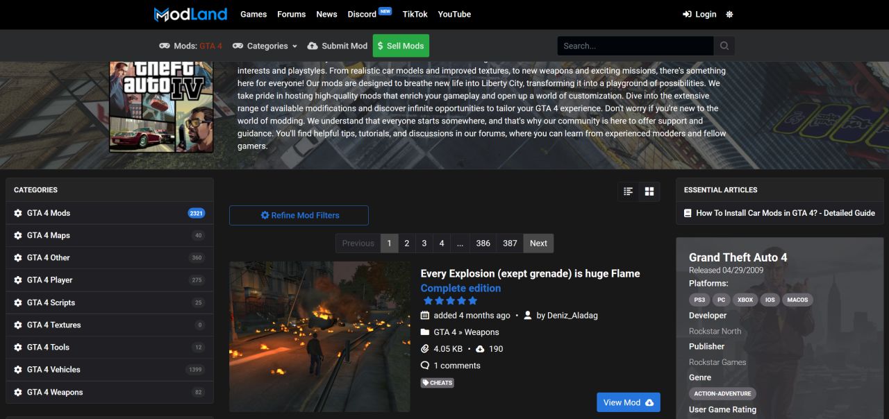Click the GTA IV cover art image
889x419 pixels.
coord(161,107)
